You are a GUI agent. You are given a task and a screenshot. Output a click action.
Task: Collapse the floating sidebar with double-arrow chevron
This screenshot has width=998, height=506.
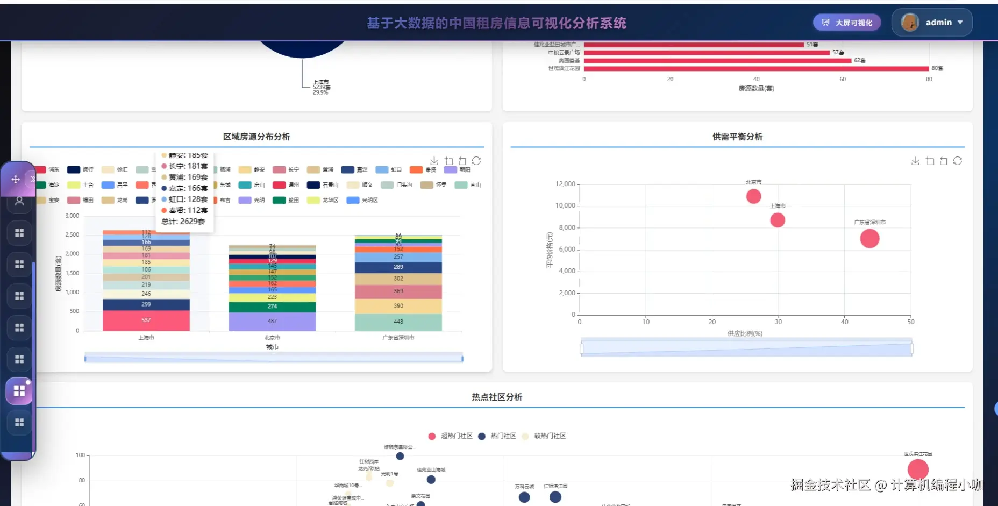pyautogui.click(x=33, y=179)
